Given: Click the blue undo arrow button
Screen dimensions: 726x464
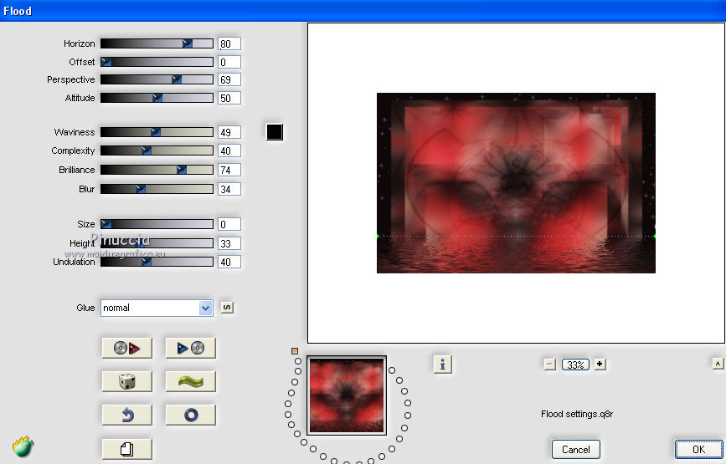Looking at the screenshot, I should tap(127, 415).
